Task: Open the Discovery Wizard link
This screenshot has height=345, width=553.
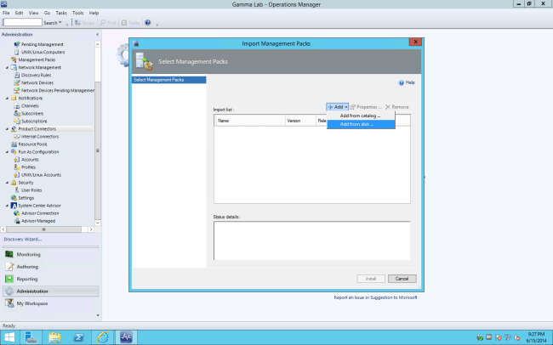Action: [23, 240]
